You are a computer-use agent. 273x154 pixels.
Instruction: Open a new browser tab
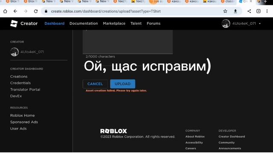click(265, 1)
